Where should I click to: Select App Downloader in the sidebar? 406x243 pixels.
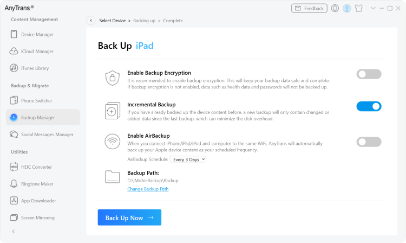coord(38,201)
